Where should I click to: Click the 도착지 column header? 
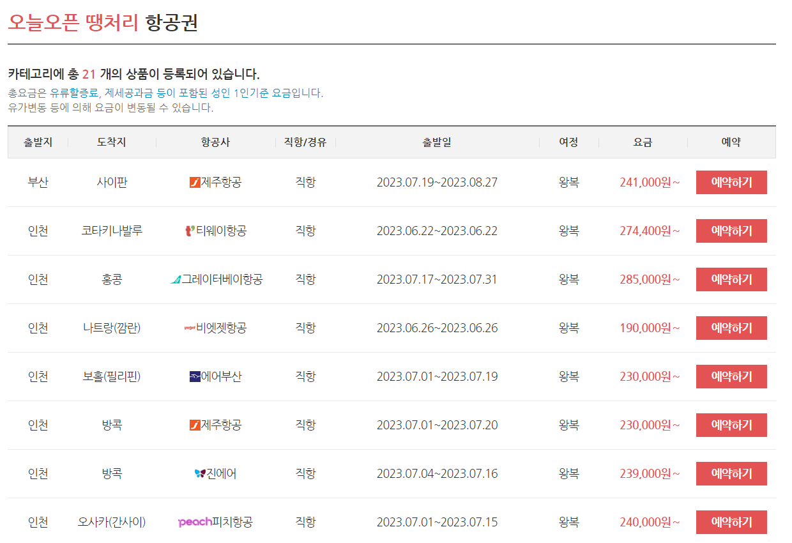(x=110, y=142)
